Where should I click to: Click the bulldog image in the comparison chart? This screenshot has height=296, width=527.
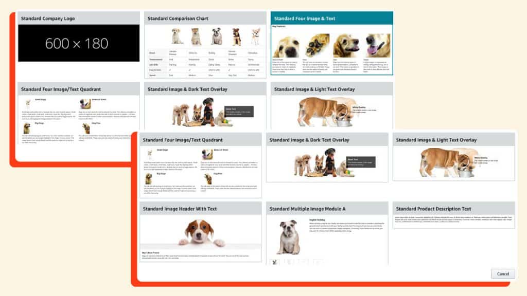(217, 36)
